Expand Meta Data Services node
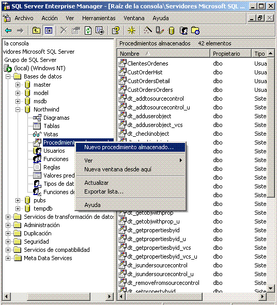 tap(8, 258)
